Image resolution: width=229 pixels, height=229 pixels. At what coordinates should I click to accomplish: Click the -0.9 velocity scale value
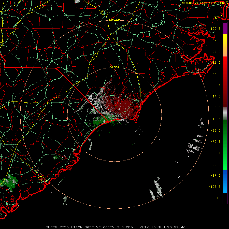click(x=217, y=108)
